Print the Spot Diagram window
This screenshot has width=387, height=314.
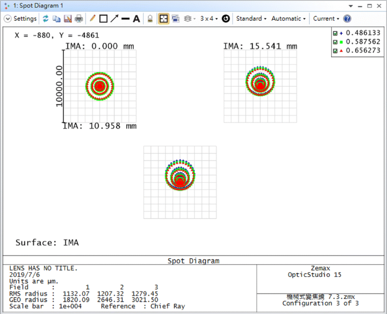[79, 19]
